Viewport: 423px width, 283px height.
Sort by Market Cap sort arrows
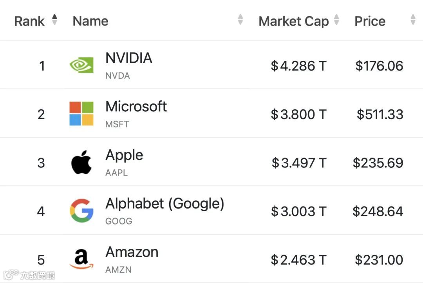[336, 20]
